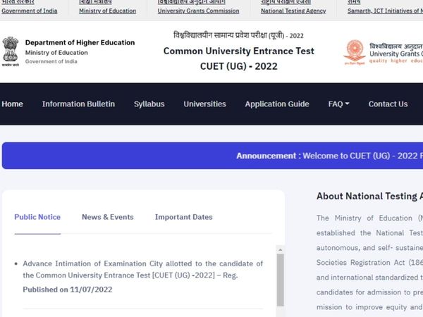Expand the FAQ dropdown menu

338,104
